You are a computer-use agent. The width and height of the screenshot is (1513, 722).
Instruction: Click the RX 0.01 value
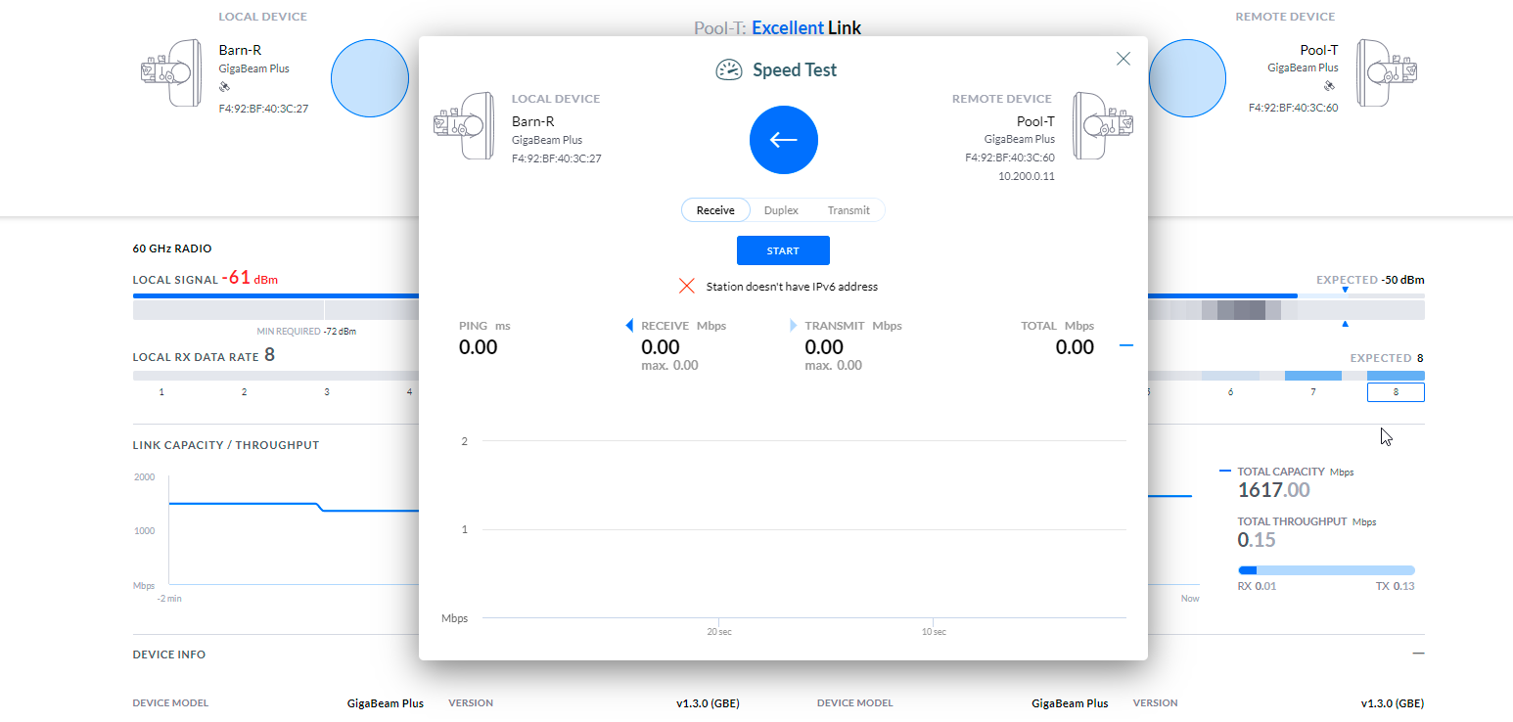(1257, 586)
